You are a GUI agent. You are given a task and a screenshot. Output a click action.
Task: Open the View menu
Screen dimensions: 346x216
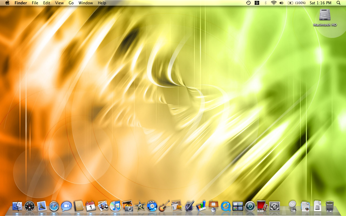[x=59, y=3]
